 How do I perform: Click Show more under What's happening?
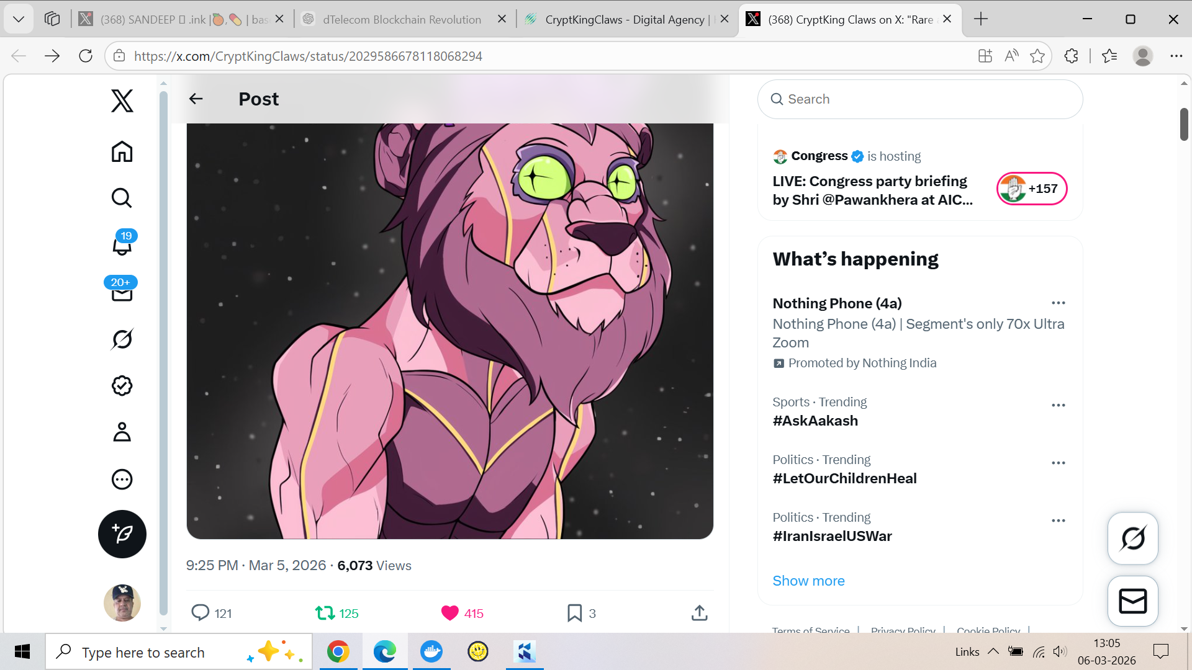[808, 581]
